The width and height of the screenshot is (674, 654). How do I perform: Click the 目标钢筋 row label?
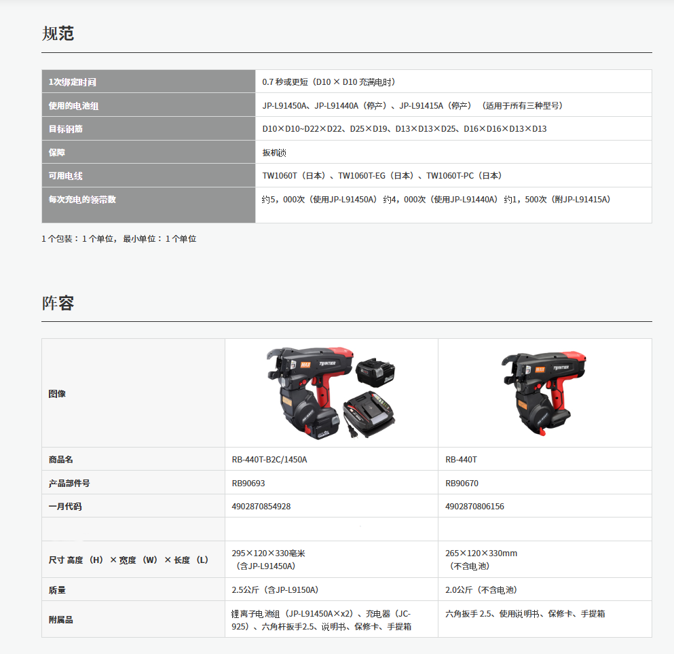click(66, 129)
